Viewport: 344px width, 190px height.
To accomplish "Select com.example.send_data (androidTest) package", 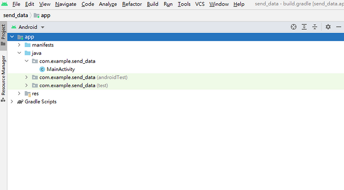I will (84, 77).
